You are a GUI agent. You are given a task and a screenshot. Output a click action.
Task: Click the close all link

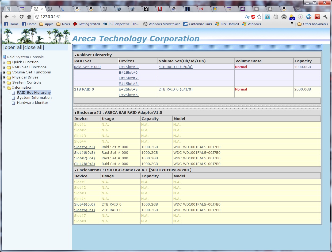pos(33,48)
